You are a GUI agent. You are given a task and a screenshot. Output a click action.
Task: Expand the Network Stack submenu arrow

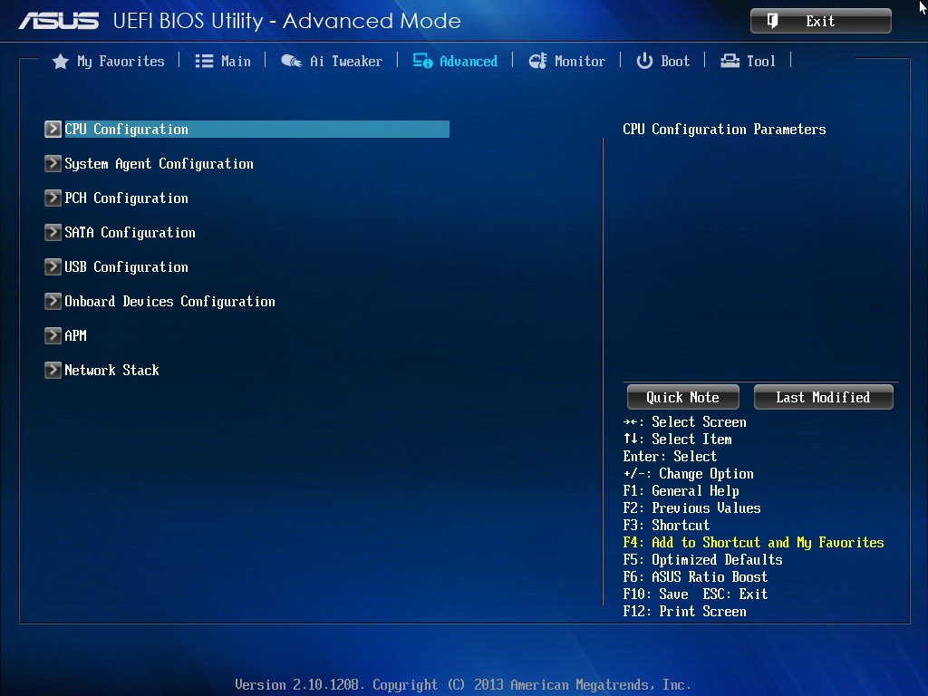(53, 370)
